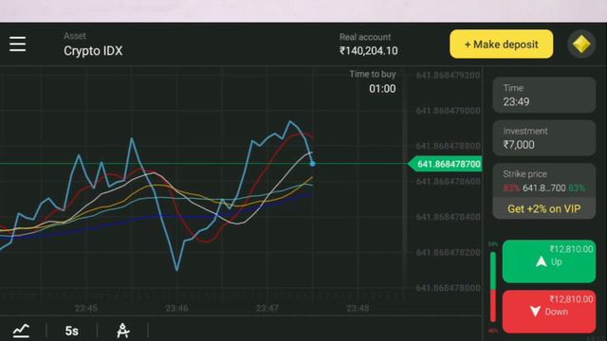Click the green 641.868478700 price label
Screen dimensions: 607x341
pyautogui.click(x=445, y=164)
